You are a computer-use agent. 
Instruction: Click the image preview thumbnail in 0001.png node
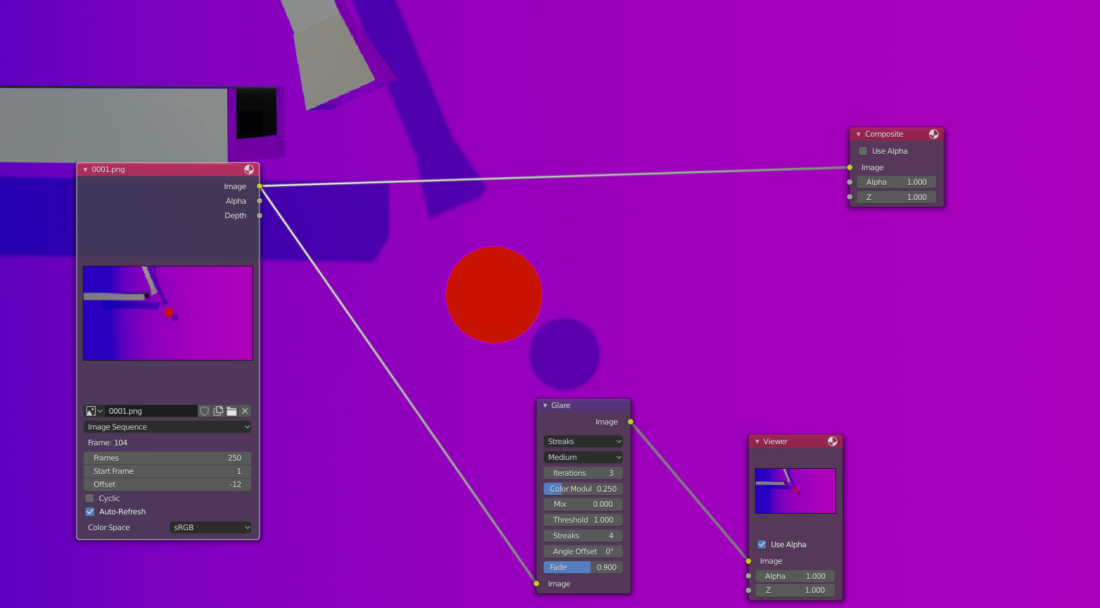(167, 313)
